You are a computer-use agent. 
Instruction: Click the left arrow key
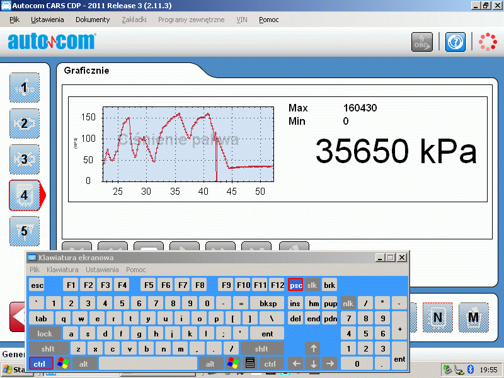click(296, 364)
